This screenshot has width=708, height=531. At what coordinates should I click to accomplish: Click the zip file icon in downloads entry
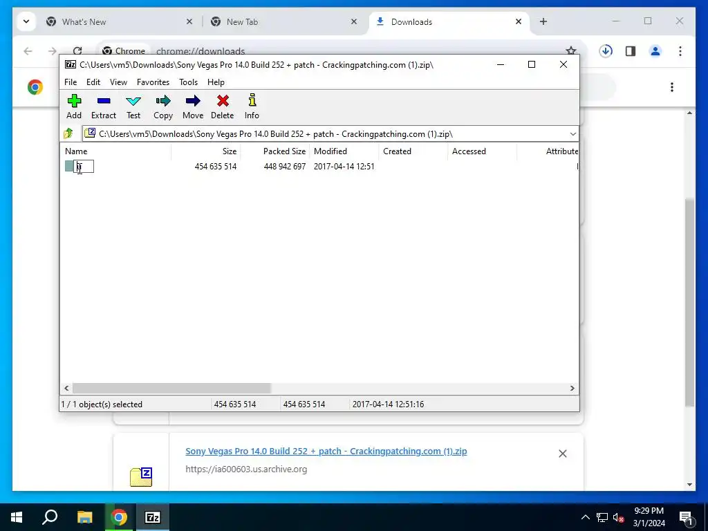[141, 477]
